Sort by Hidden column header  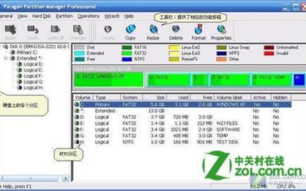[281, 97]
